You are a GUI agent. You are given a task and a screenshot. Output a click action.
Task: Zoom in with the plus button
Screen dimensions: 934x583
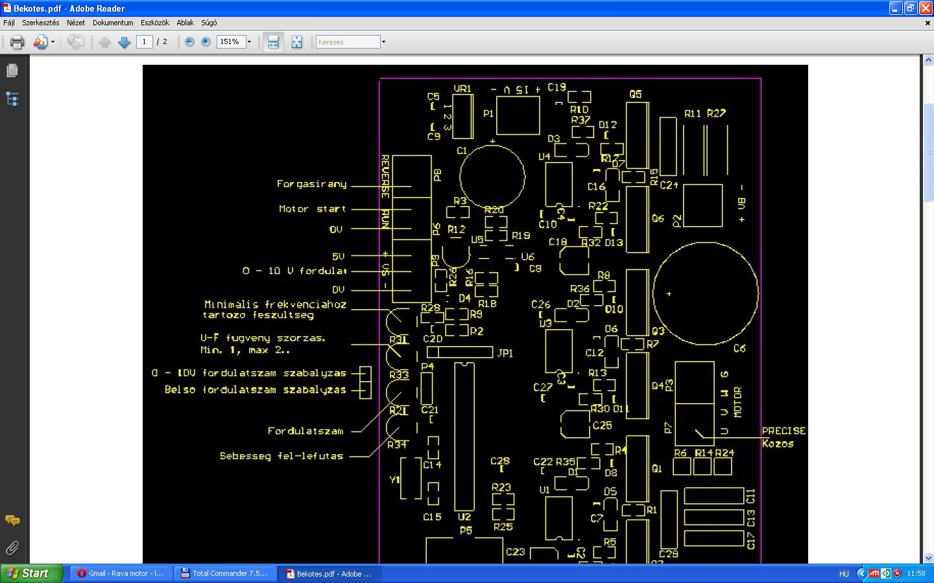point(206,42)
